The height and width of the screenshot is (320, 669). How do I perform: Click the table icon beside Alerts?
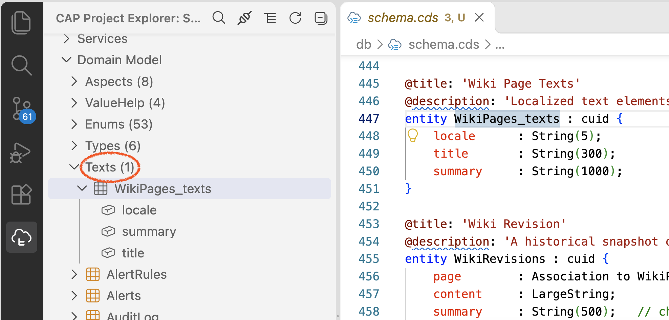click(x=93, y=296)
